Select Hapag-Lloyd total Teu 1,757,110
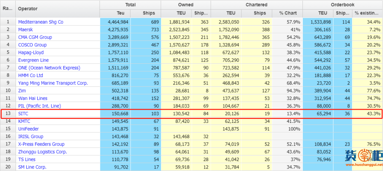 tap(115, 52)
